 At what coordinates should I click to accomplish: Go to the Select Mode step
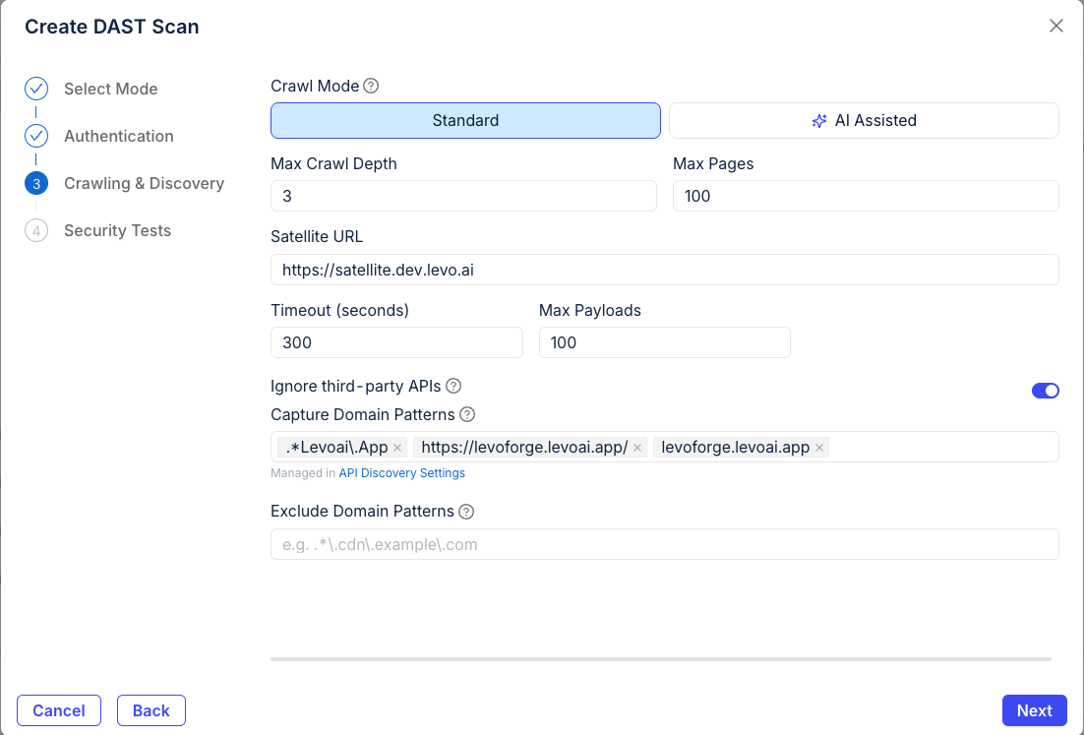110,89
